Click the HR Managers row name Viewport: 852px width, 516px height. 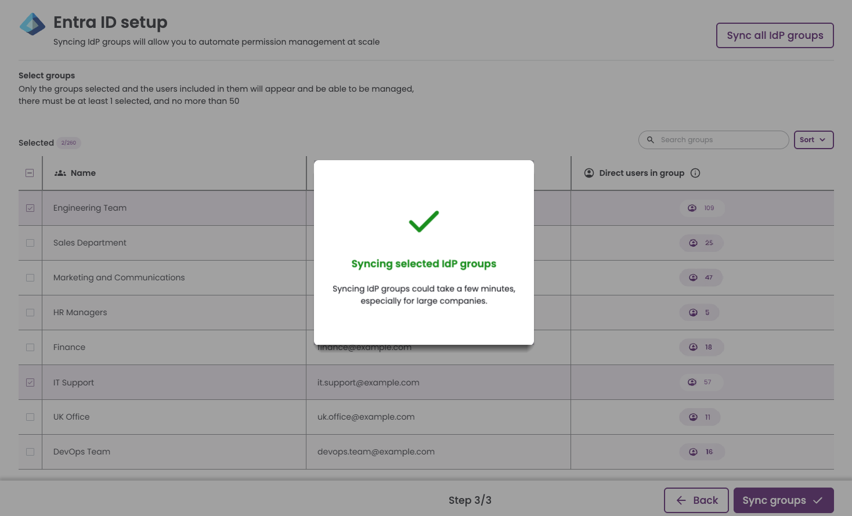80,312
